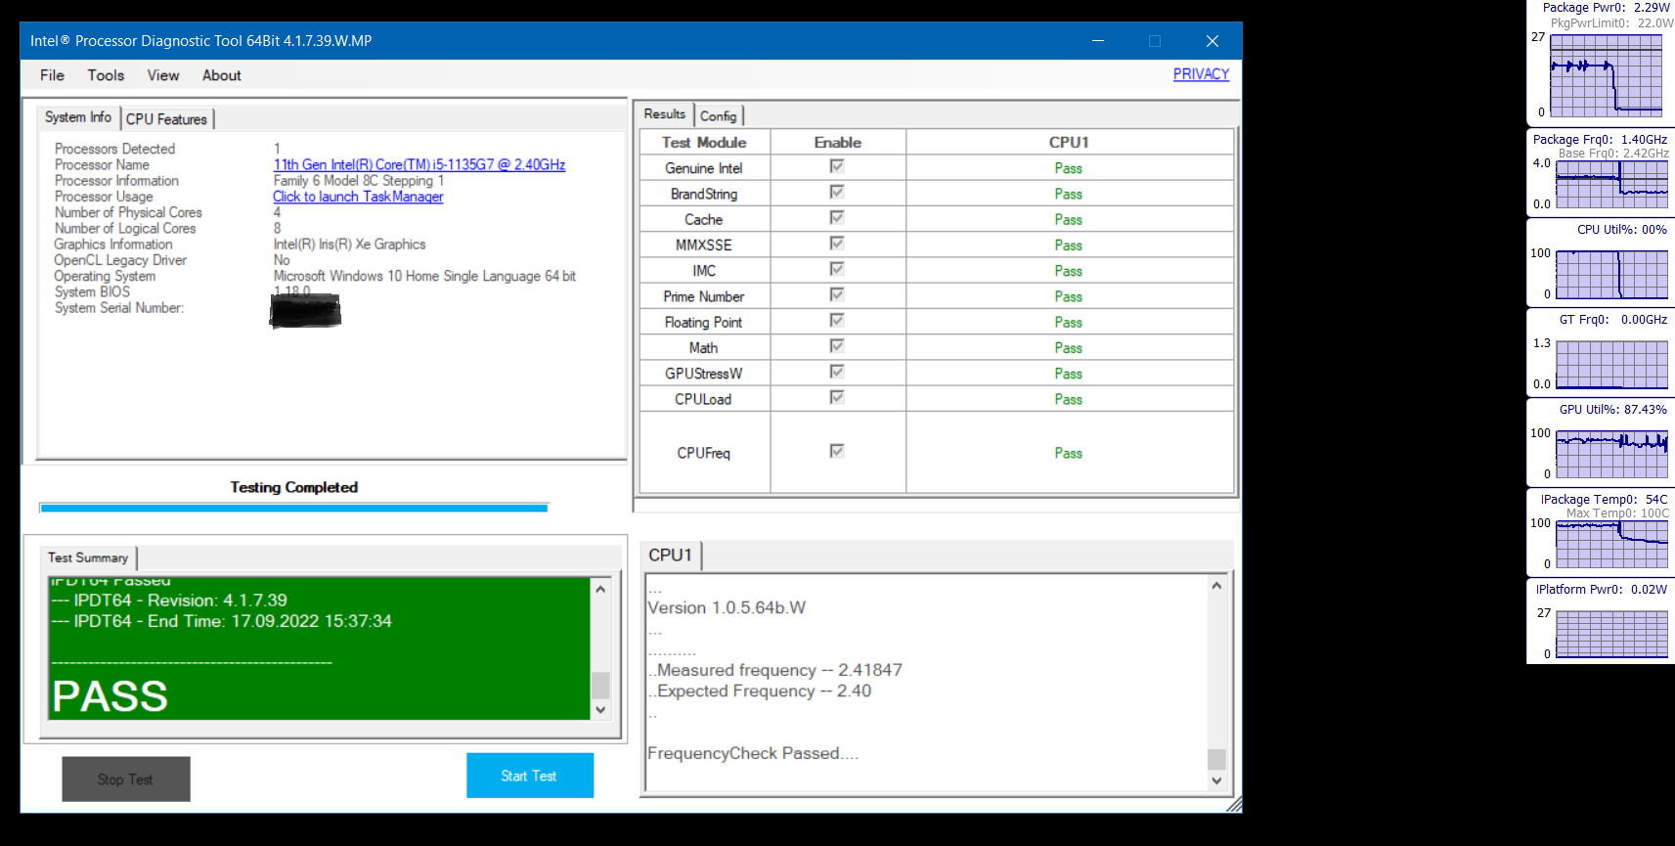Open the 11th Gen Intel Core i5-1135G7 processor link

[x=419, y=164]
